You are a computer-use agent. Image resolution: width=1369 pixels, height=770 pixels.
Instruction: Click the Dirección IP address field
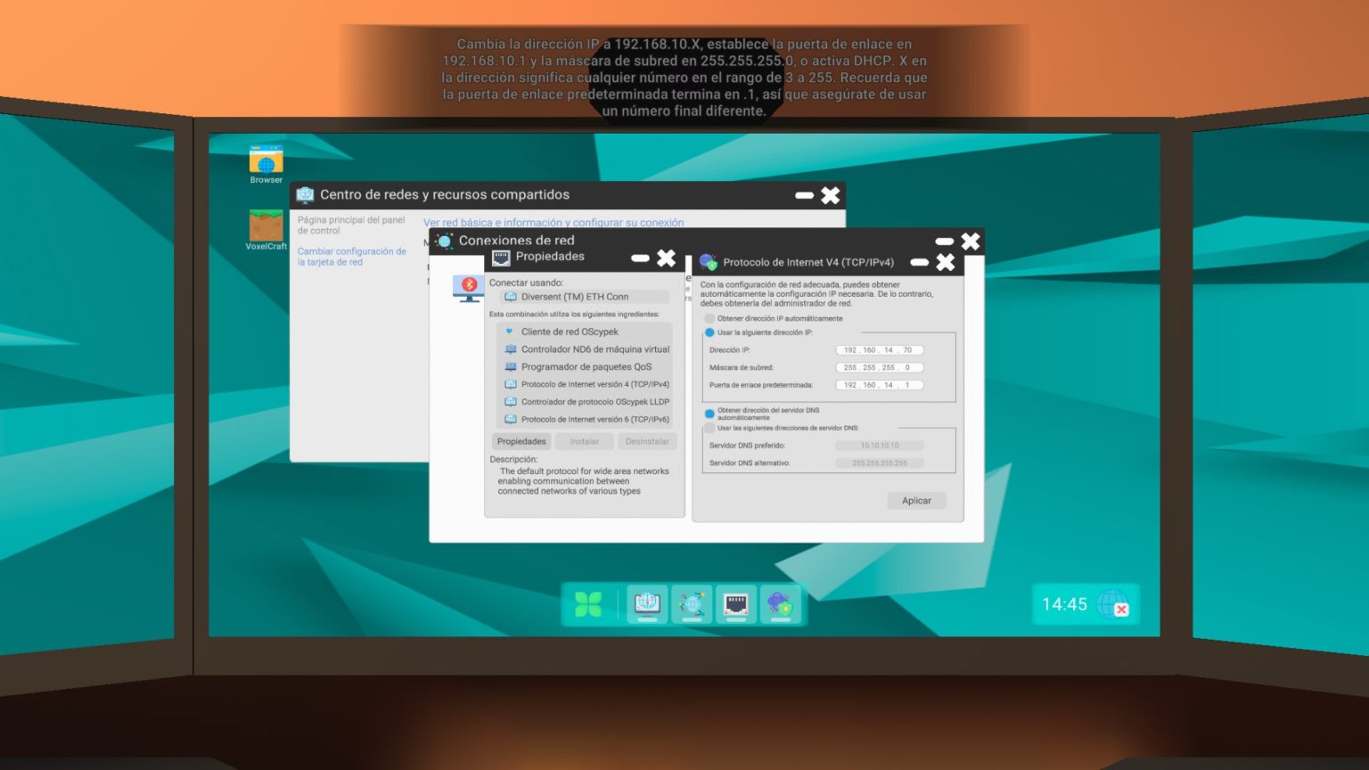pyautogui.click(x=881, y=349)
